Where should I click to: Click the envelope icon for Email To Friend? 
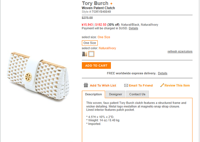coord(126,85)
